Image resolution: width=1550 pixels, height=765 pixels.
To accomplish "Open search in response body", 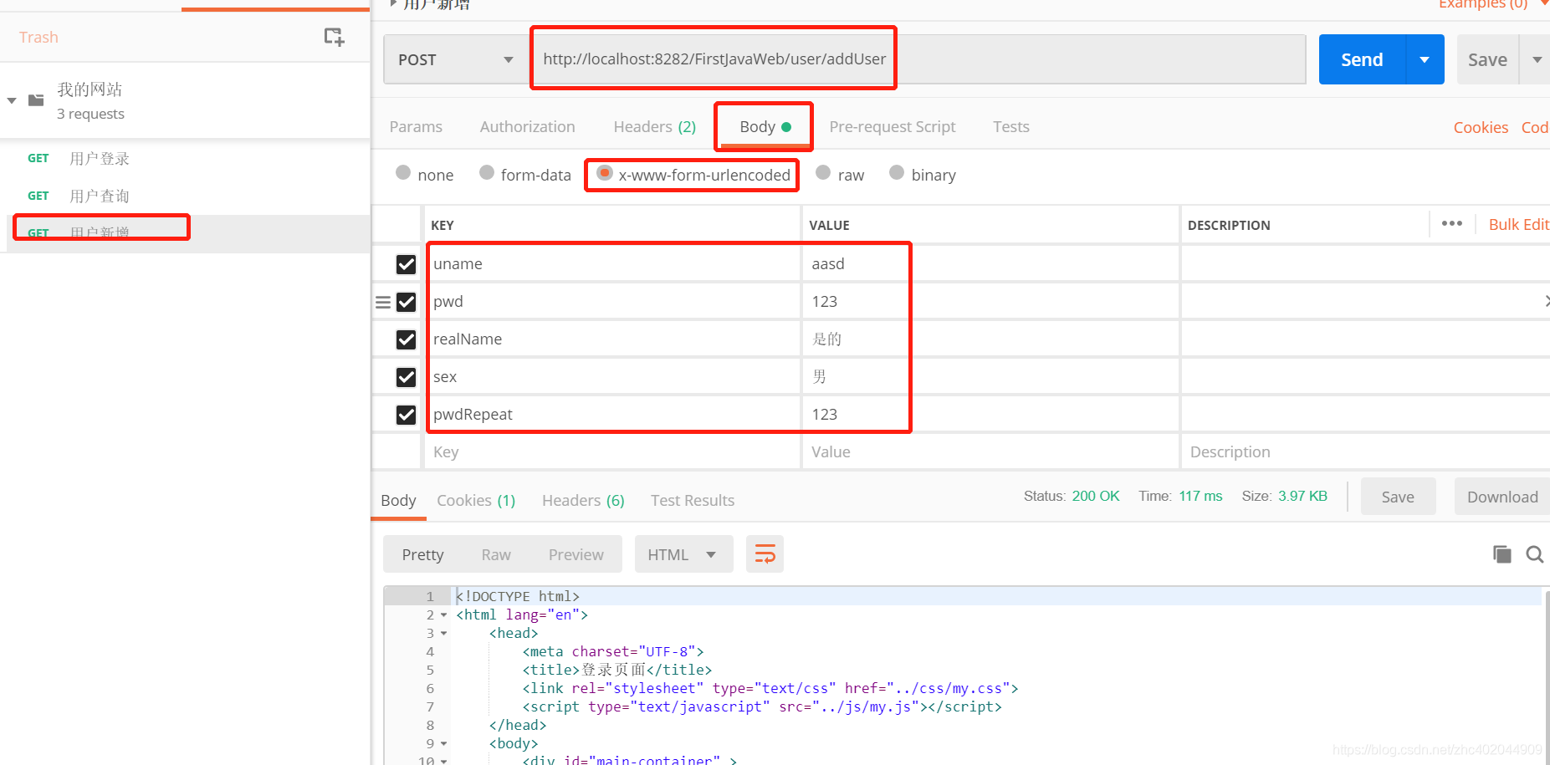I will coord(1534,554).
